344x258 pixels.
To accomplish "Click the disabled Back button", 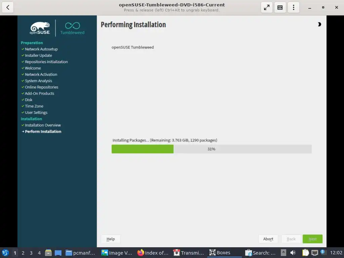I will (291, 239).
